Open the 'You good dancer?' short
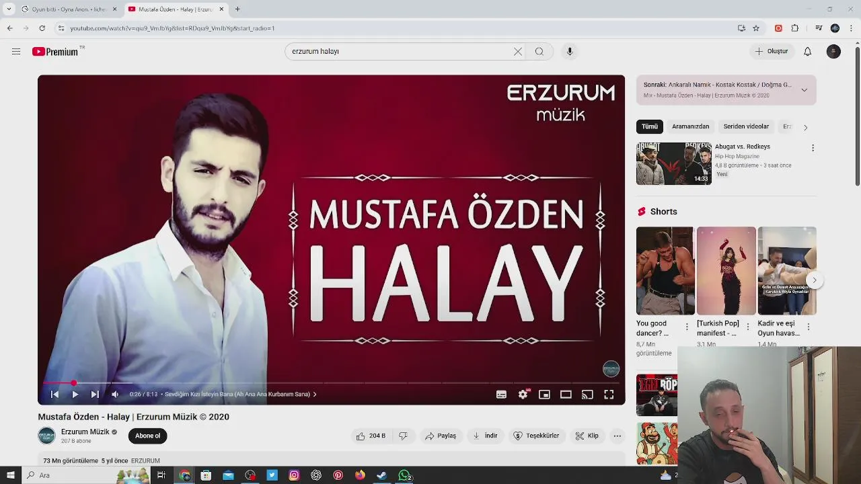This screenshot has width=861, height=484. tap(665, 271)
